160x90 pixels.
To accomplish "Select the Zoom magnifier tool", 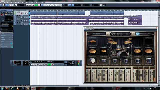I will pos(51,5).
